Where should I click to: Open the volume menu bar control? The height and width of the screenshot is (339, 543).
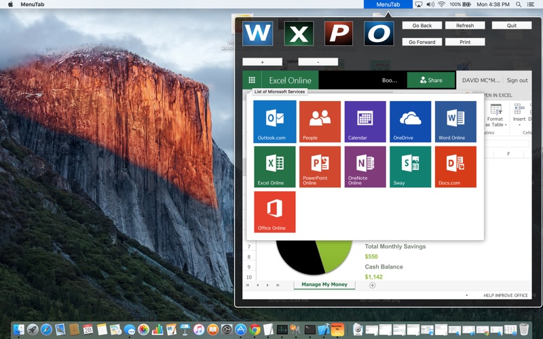430,5
